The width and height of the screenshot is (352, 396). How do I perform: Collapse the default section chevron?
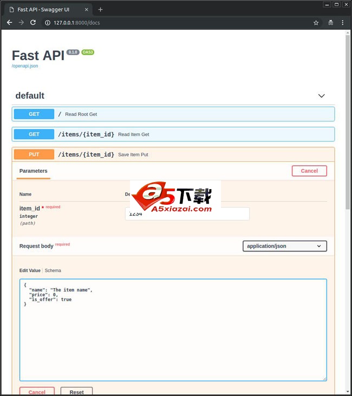[x=322, y=96]
